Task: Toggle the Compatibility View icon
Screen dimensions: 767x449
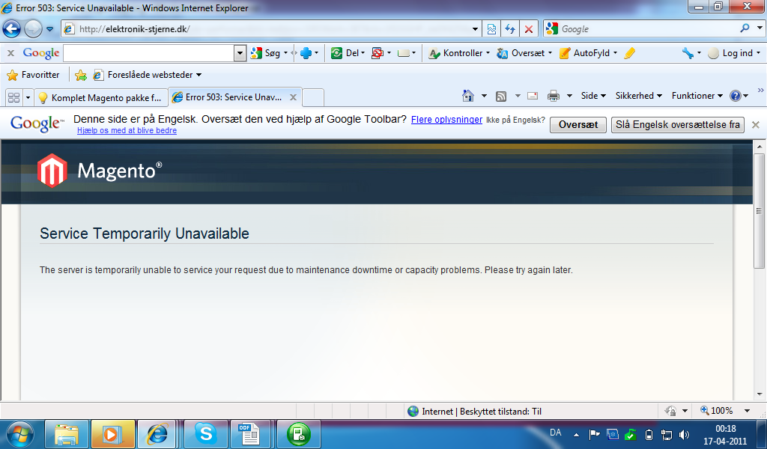Action: point(491,29)
